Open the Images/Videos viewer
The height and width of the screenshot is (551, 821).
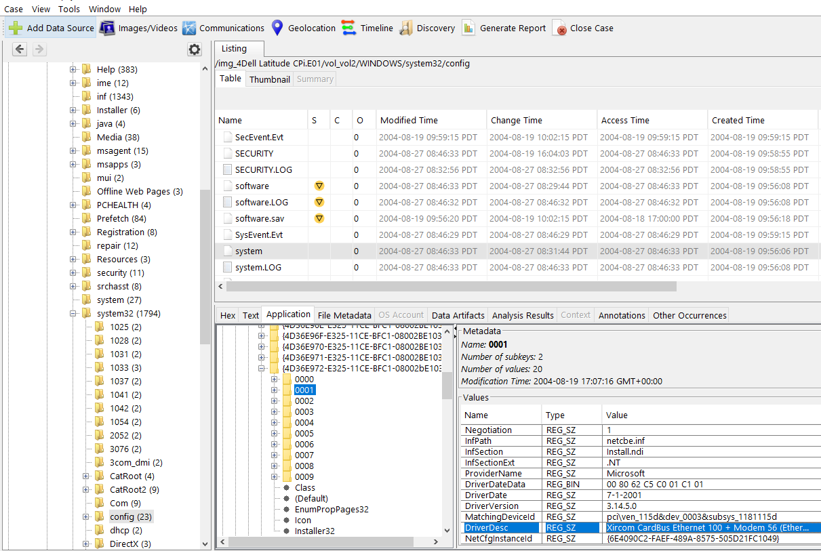[x=107, y=28]
